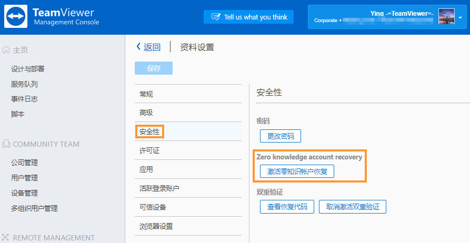Open the 可信设备 section
This screenshot has height=243, width=470.
[x=188, y=207]
